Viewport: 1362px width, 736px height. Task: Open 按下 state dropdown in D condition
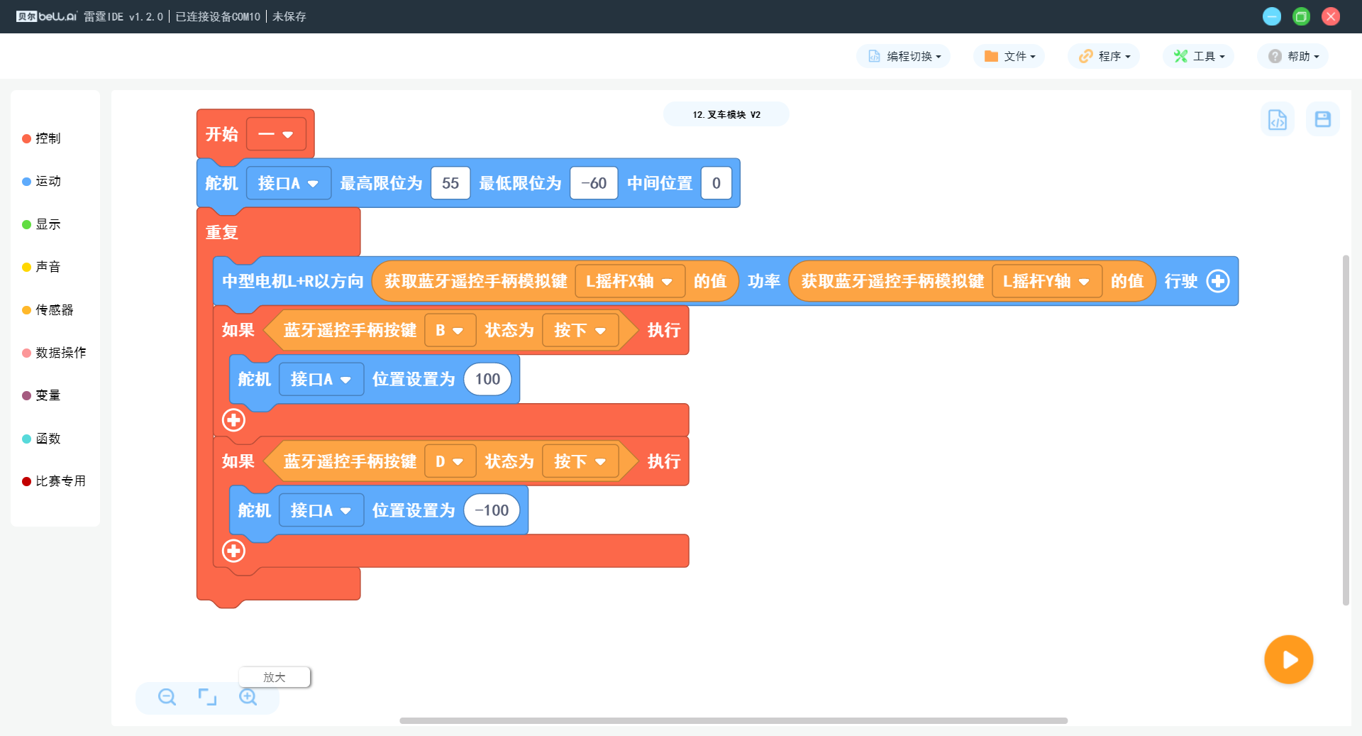(x=580, y=461)
